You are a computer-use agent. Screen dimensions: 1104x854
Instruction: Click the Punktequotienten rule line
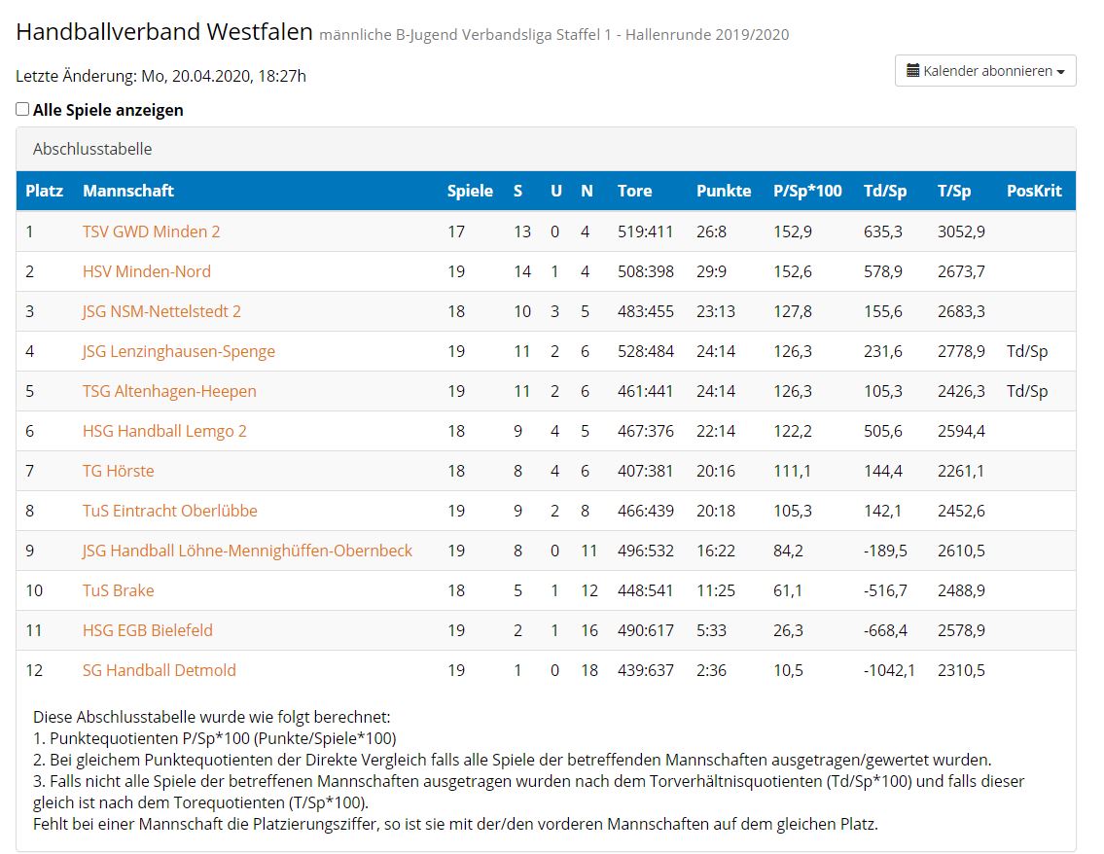click(x=215, y=738)
